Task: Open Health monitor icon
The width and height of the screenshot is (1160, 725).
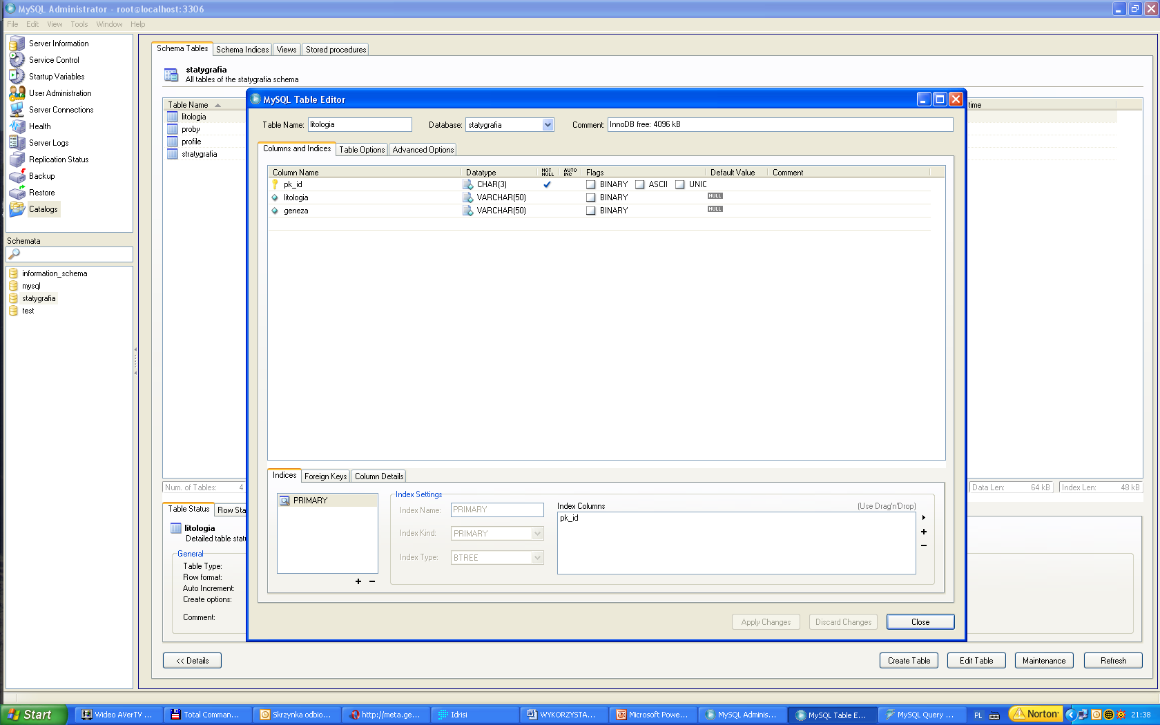Action: 17,126
